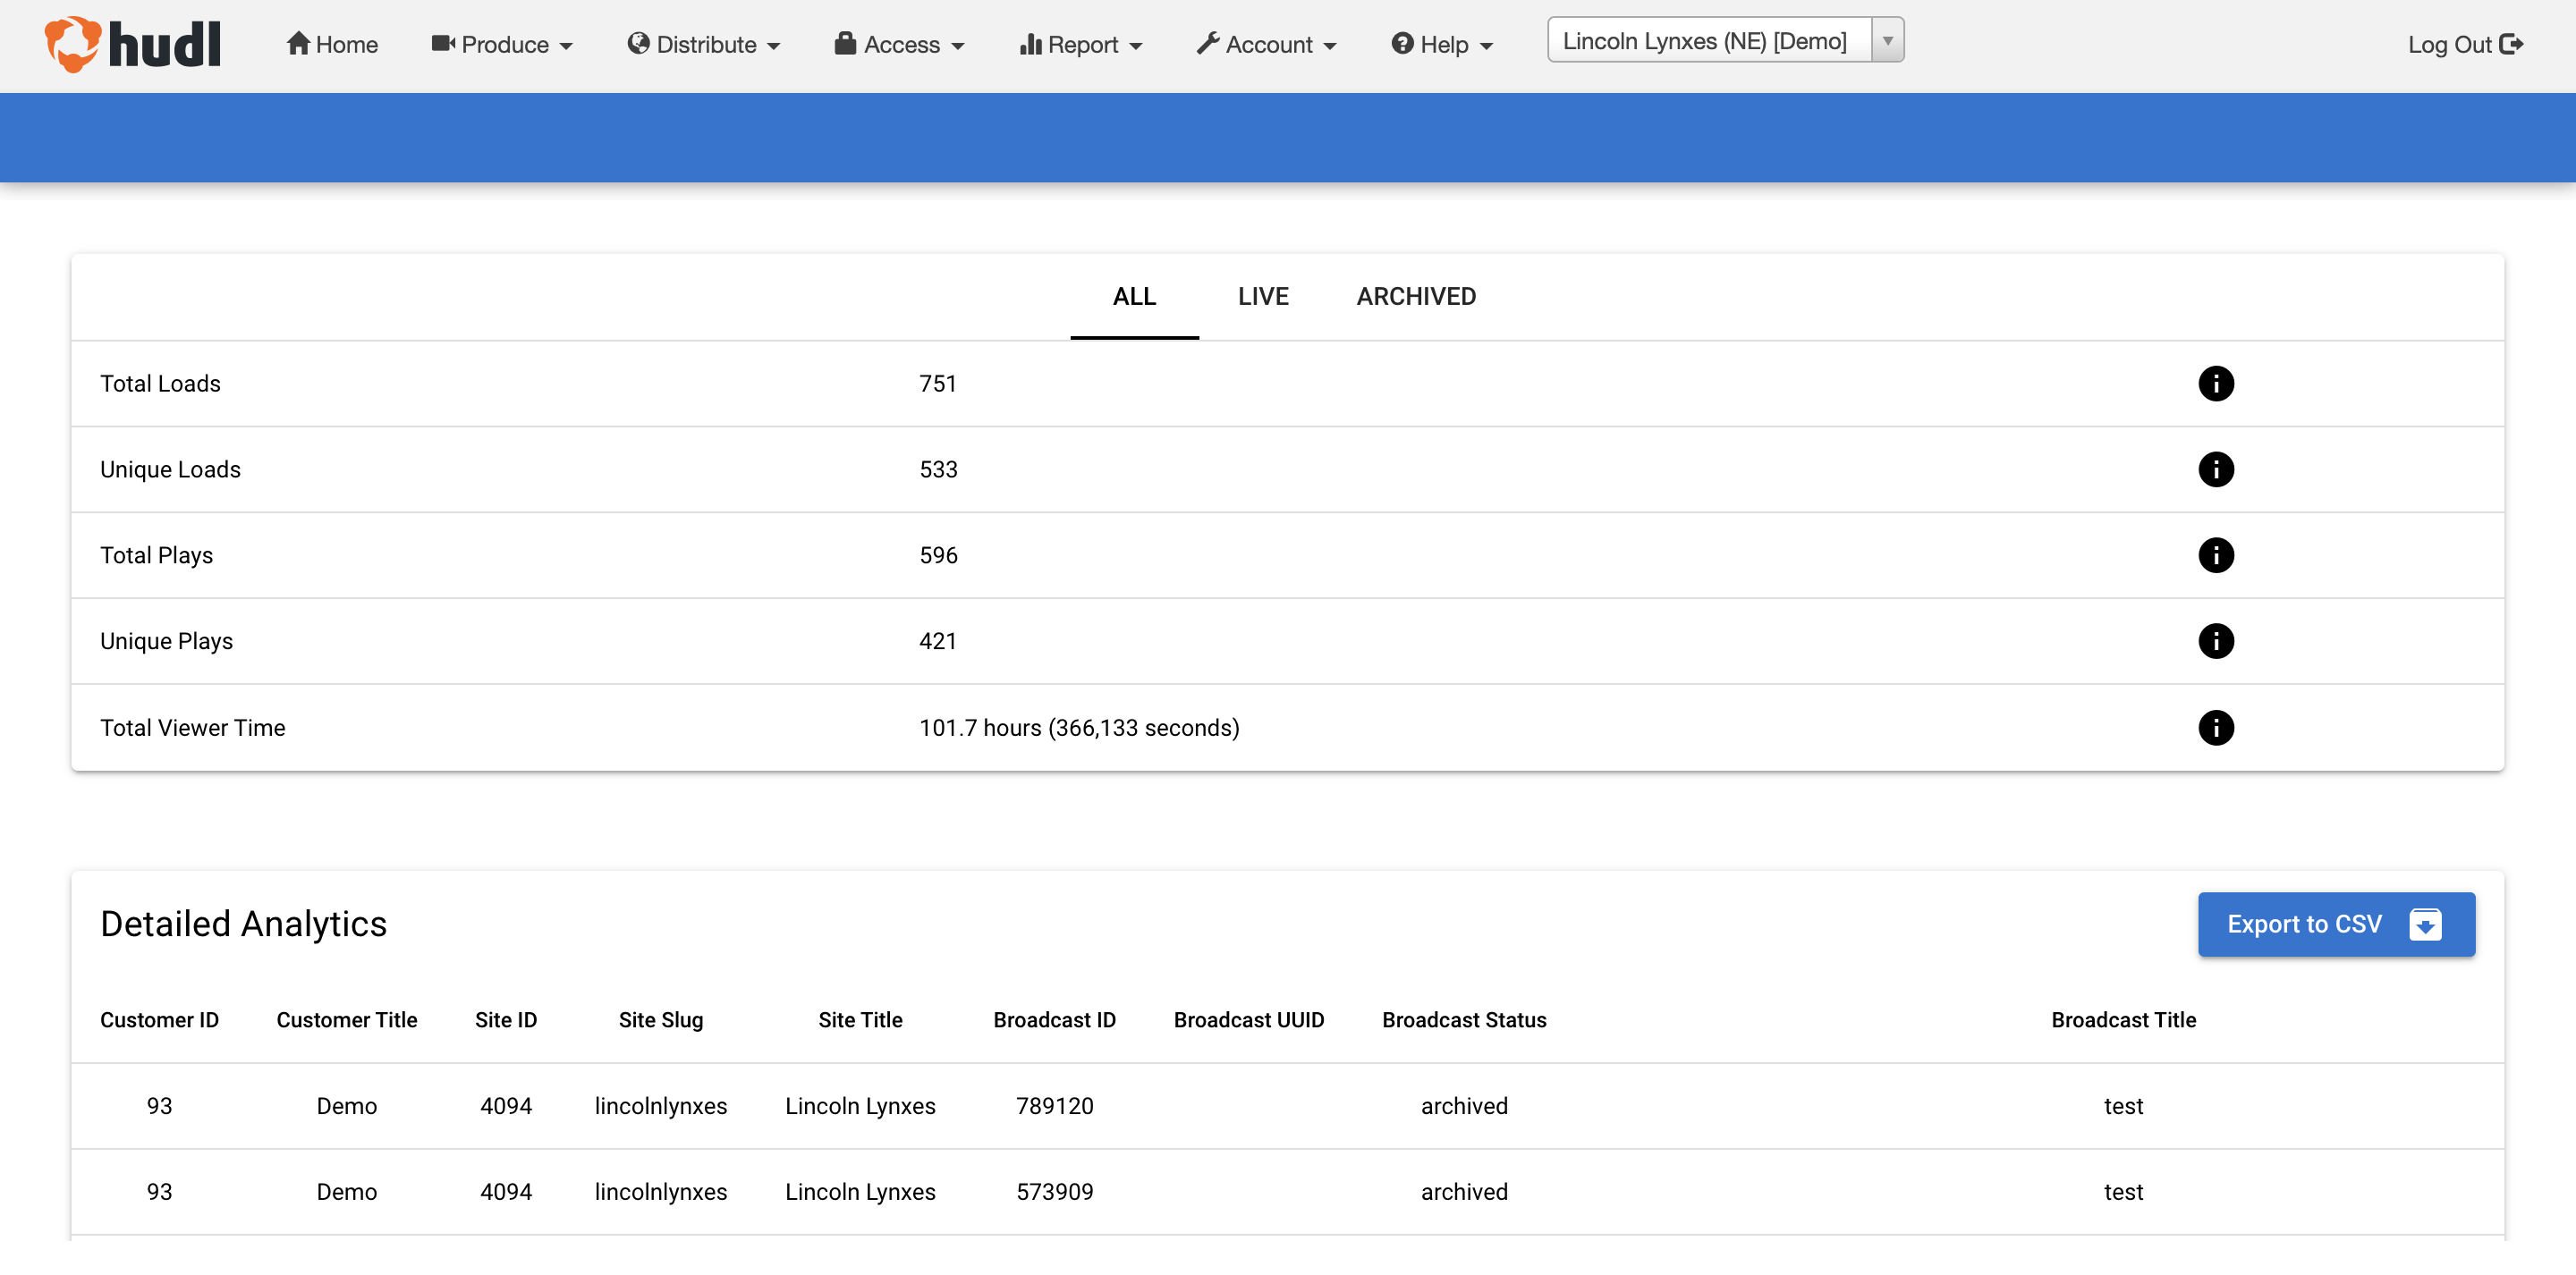Image resolution: width=2576 pixels, height=1275 pixels.
Task: Expand the Report menu
Action: click(x=1081, y=45)
